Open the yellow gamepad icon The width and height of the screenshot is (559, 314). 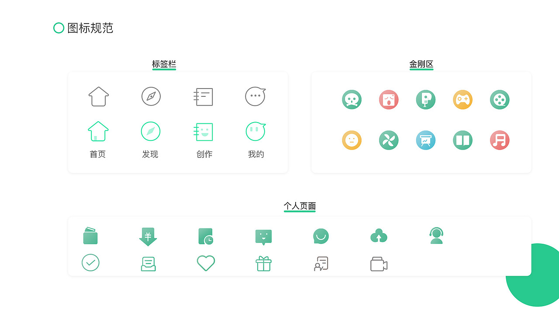462,99
